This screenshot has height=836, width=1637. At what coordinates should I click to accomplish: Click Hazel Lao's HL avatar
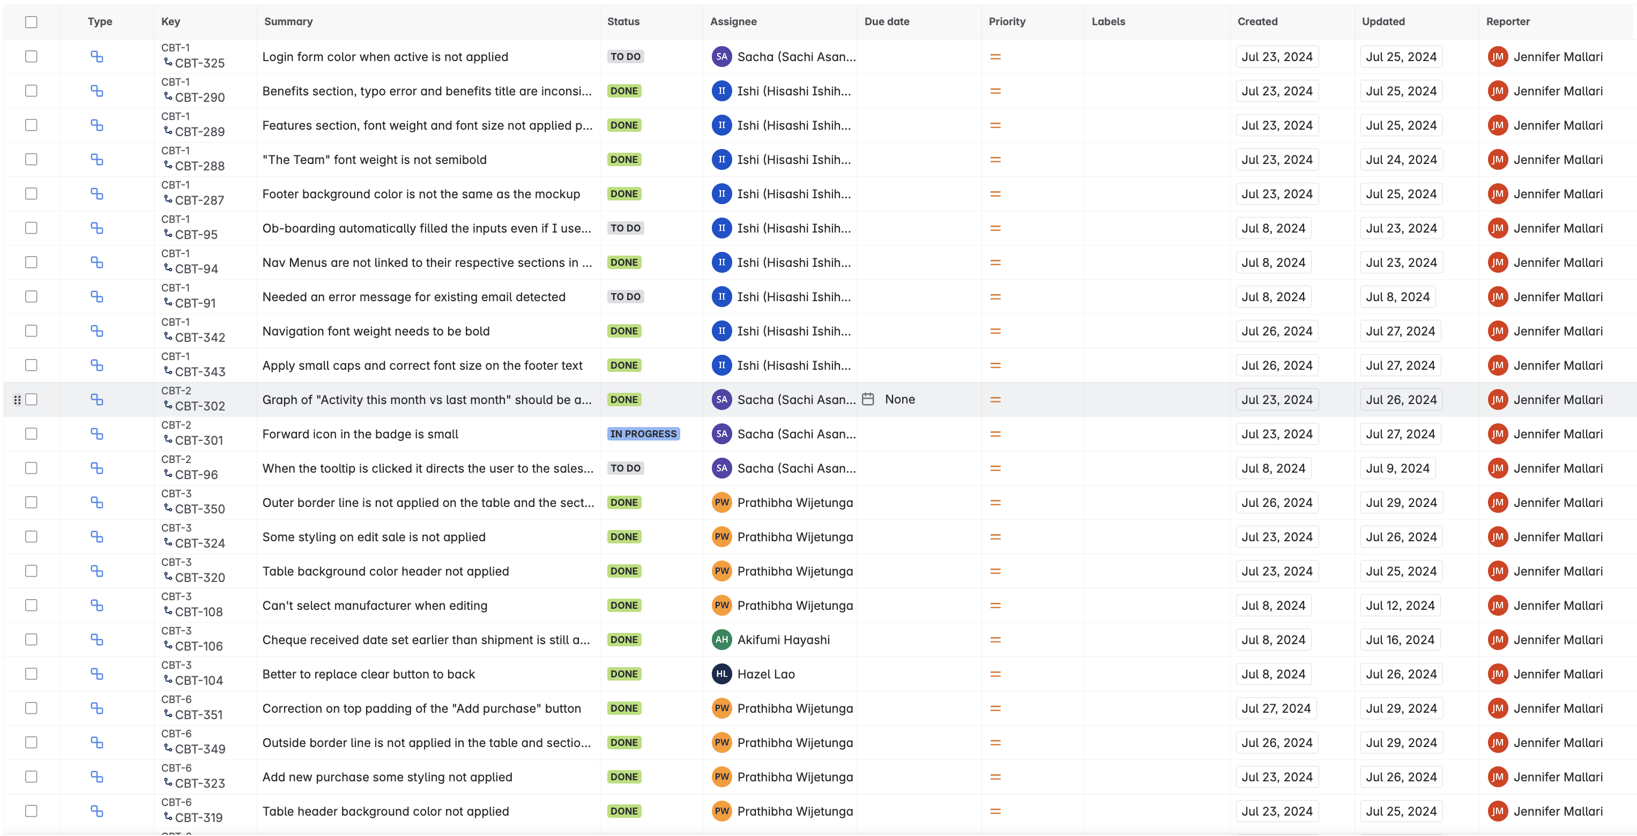721,674
